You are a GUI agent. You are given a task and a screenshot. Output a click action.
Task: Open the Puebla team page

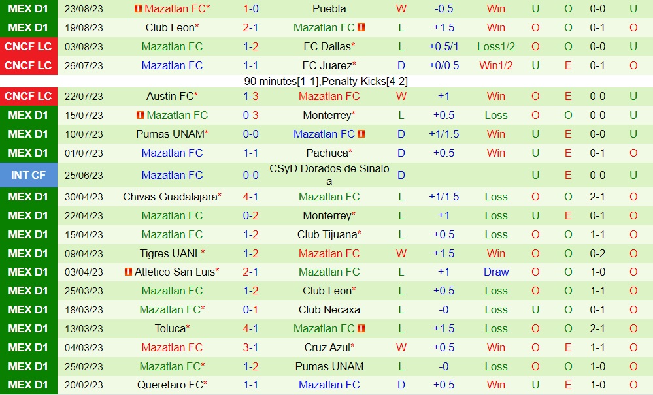pyautogui.click(x=329, y=9)
